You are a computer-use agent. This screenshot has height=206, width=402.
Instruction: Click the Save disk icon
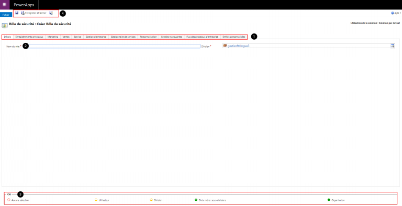point(17,13)
